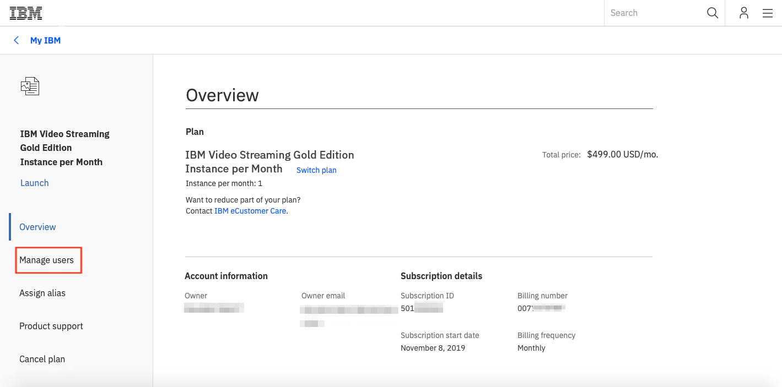Open Cancel plan in the sidebar

[x=42, y=359]
